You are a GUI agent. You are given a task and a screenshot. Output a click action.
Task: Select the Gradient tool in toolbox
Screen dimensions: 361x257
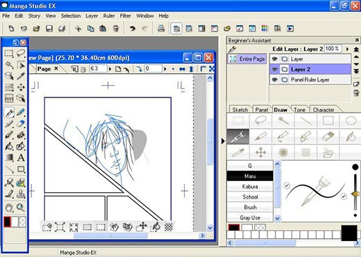(9, 157)
